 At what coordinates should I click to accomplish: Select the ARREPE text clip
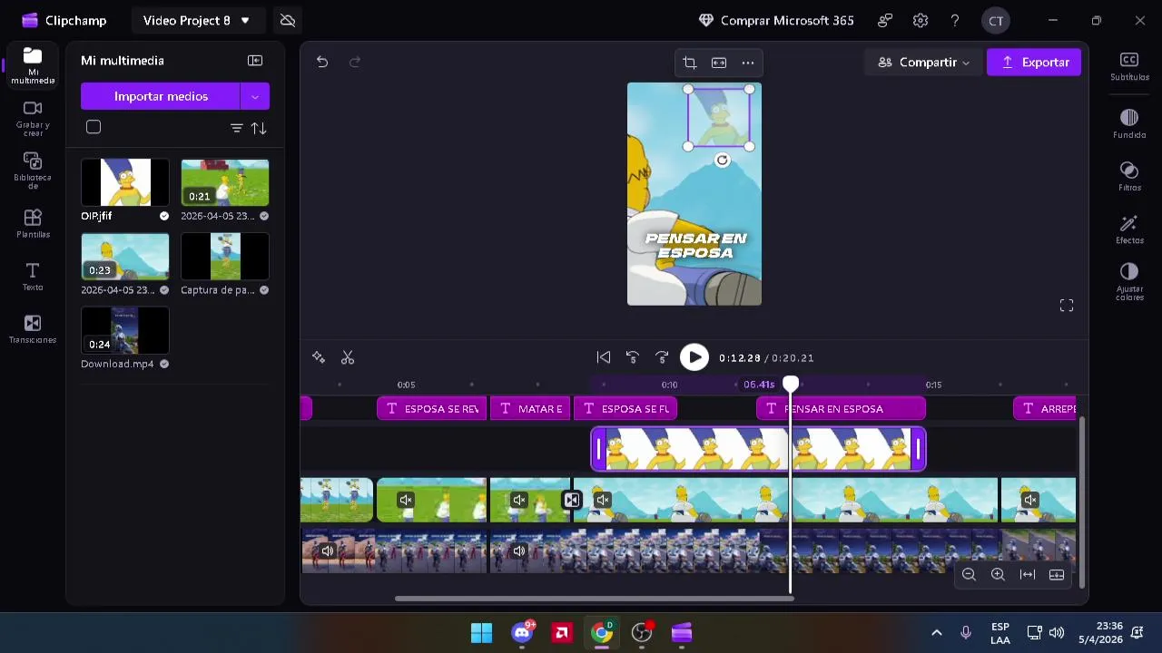(x=1045, y=408)
